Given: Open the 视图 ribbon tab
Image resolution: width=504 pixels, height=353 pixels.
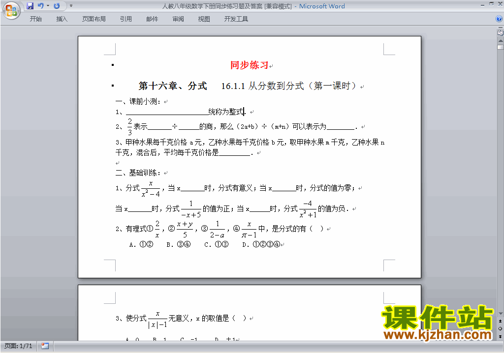Looking at the screenshot, I should (204, 19).
